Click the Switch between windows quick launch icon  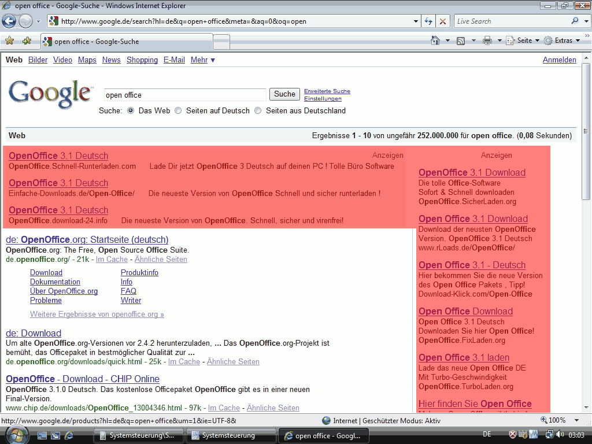point(55,435)
